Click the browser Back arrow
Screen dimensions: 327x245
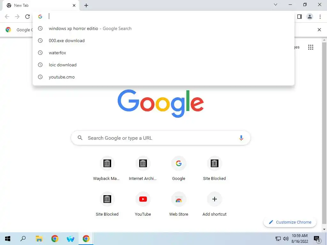7,17
